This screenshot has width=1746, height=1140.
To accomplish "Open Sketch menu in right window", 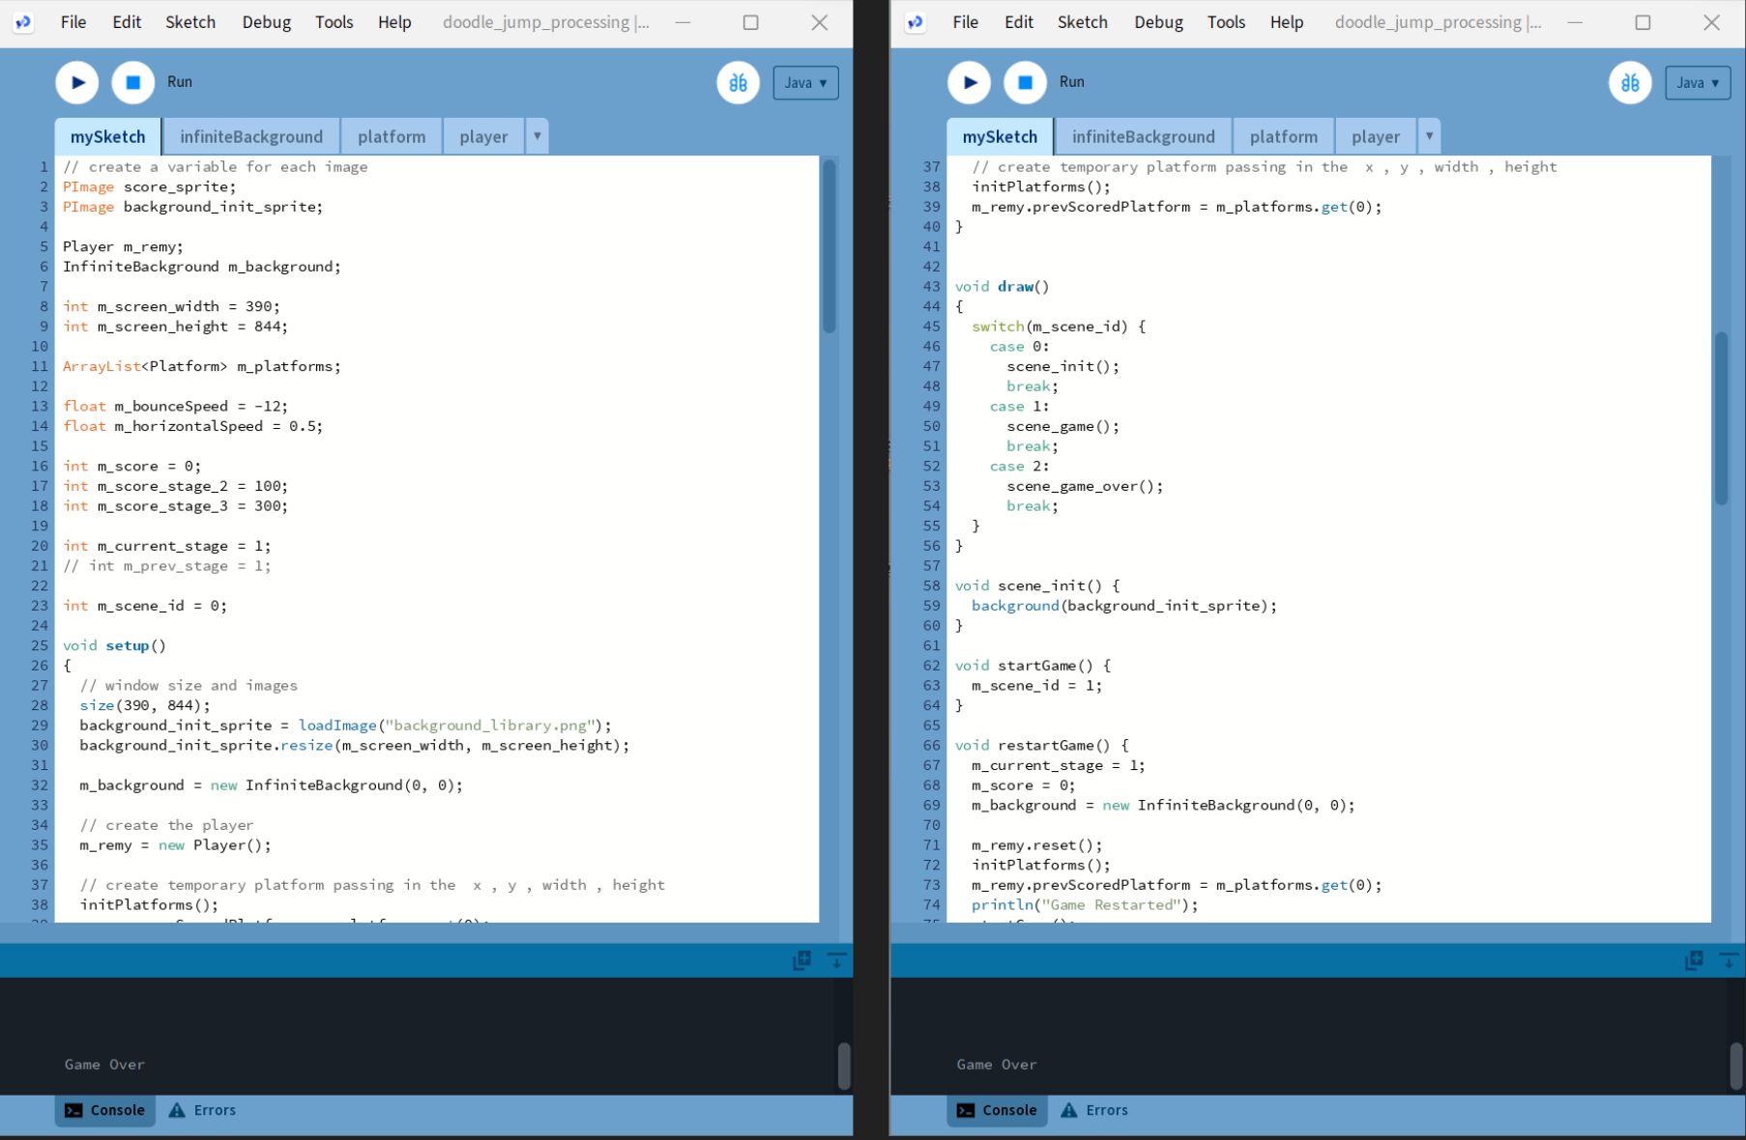I will tap(1083, 22).
